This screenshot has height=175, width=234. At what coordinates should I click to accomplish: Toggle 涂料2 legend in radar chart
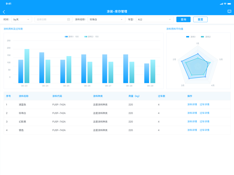click(206, 37)
